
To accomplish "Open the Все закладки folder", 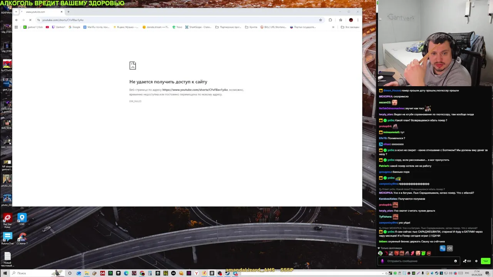I will (350, 27).
